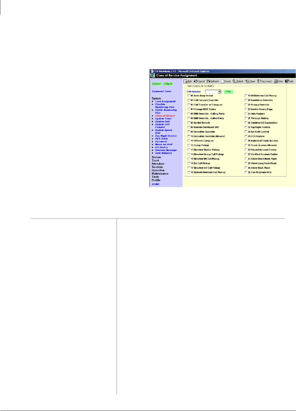Image resolution: width=296 pixels, height=411 pixels.
Task: Open Card Assignment in System menu
Action: 165,101
